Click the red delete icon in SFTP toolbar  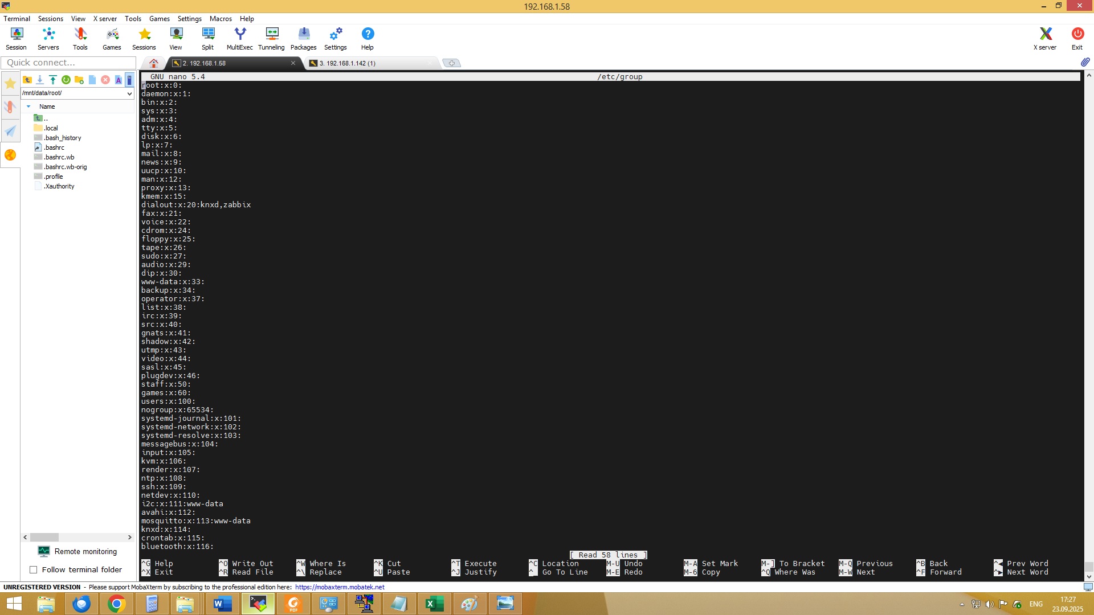[105, 80]
